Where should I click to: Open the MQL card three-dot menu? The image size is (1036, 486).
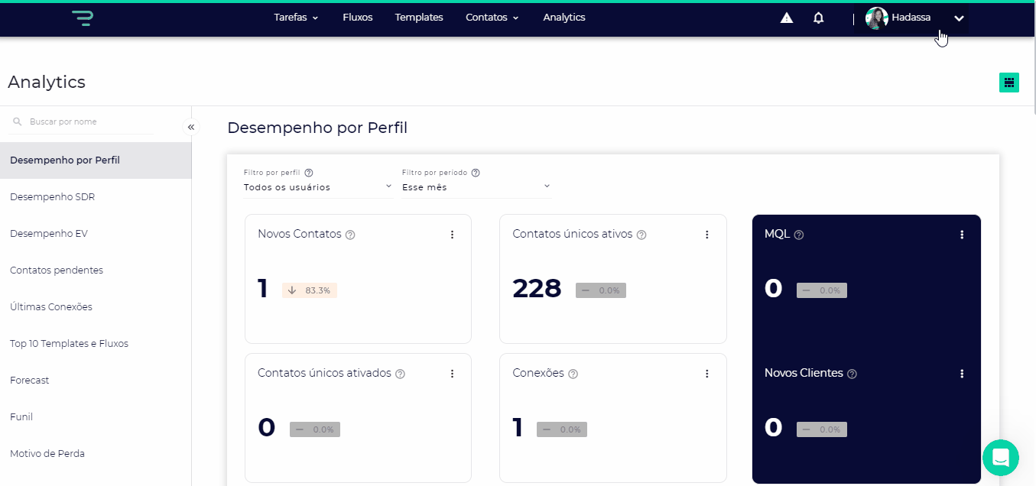tap(962, 235)
